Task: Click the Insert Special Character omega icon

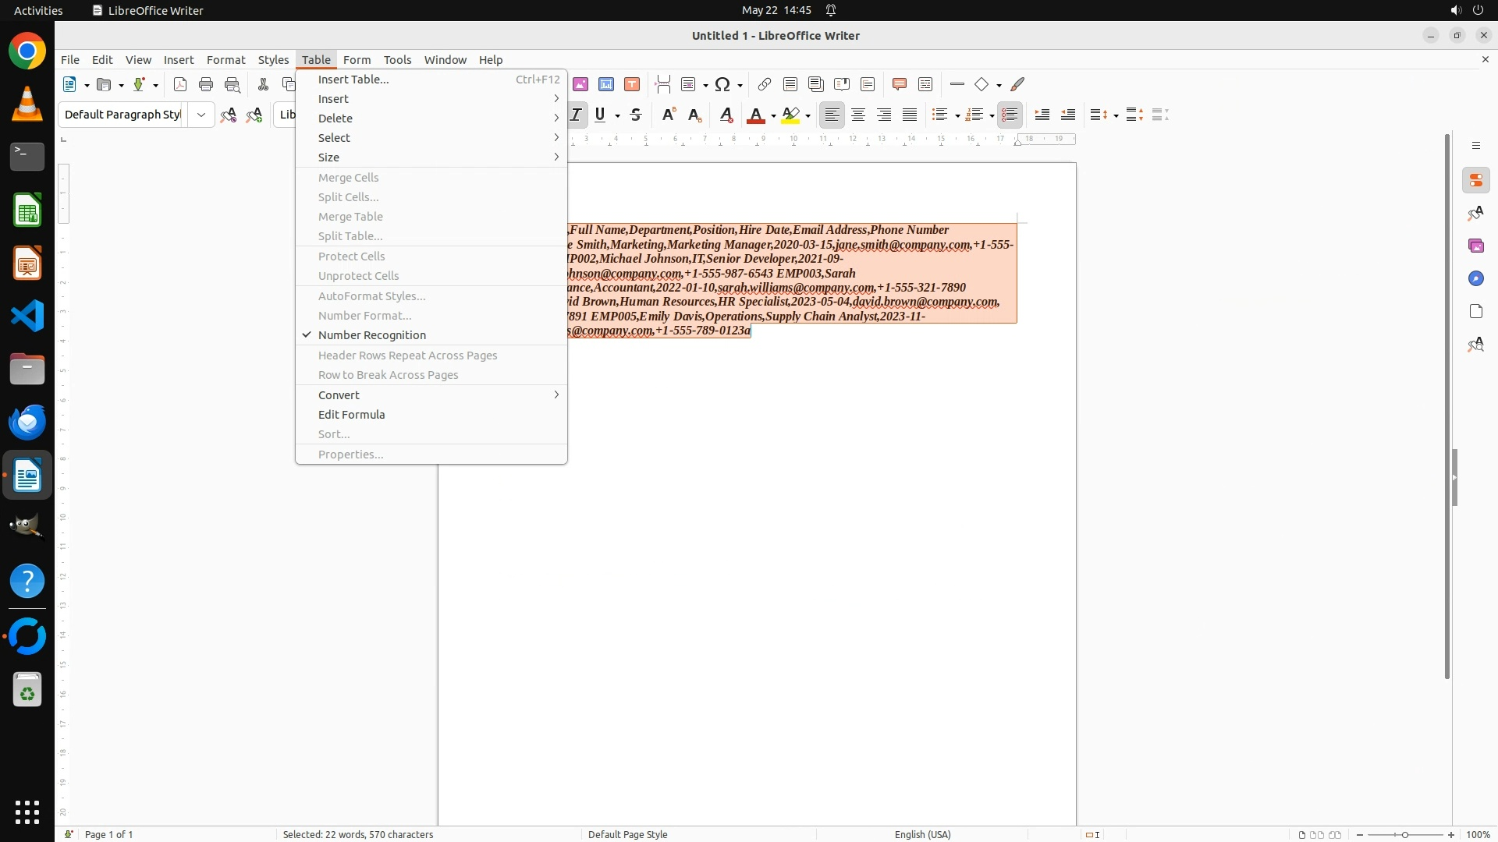Action: coord(722,84)
